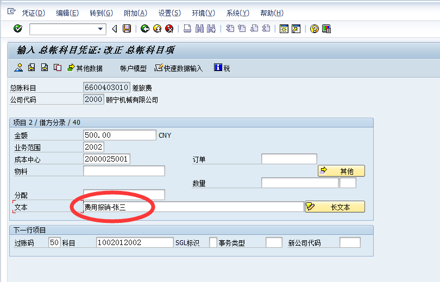Click the CNY currency label
This screenshot has width=440, height=282.
(x=165, y=136)
